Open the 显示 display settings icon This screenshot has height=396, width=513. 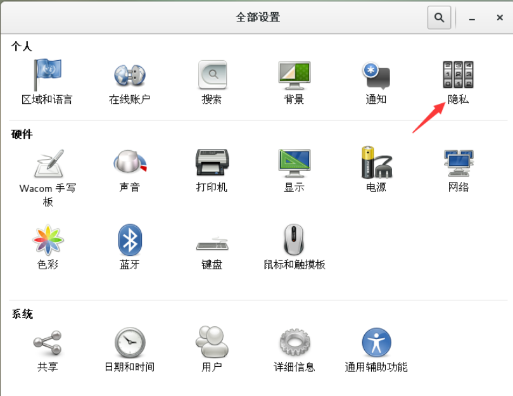(294, 163)
